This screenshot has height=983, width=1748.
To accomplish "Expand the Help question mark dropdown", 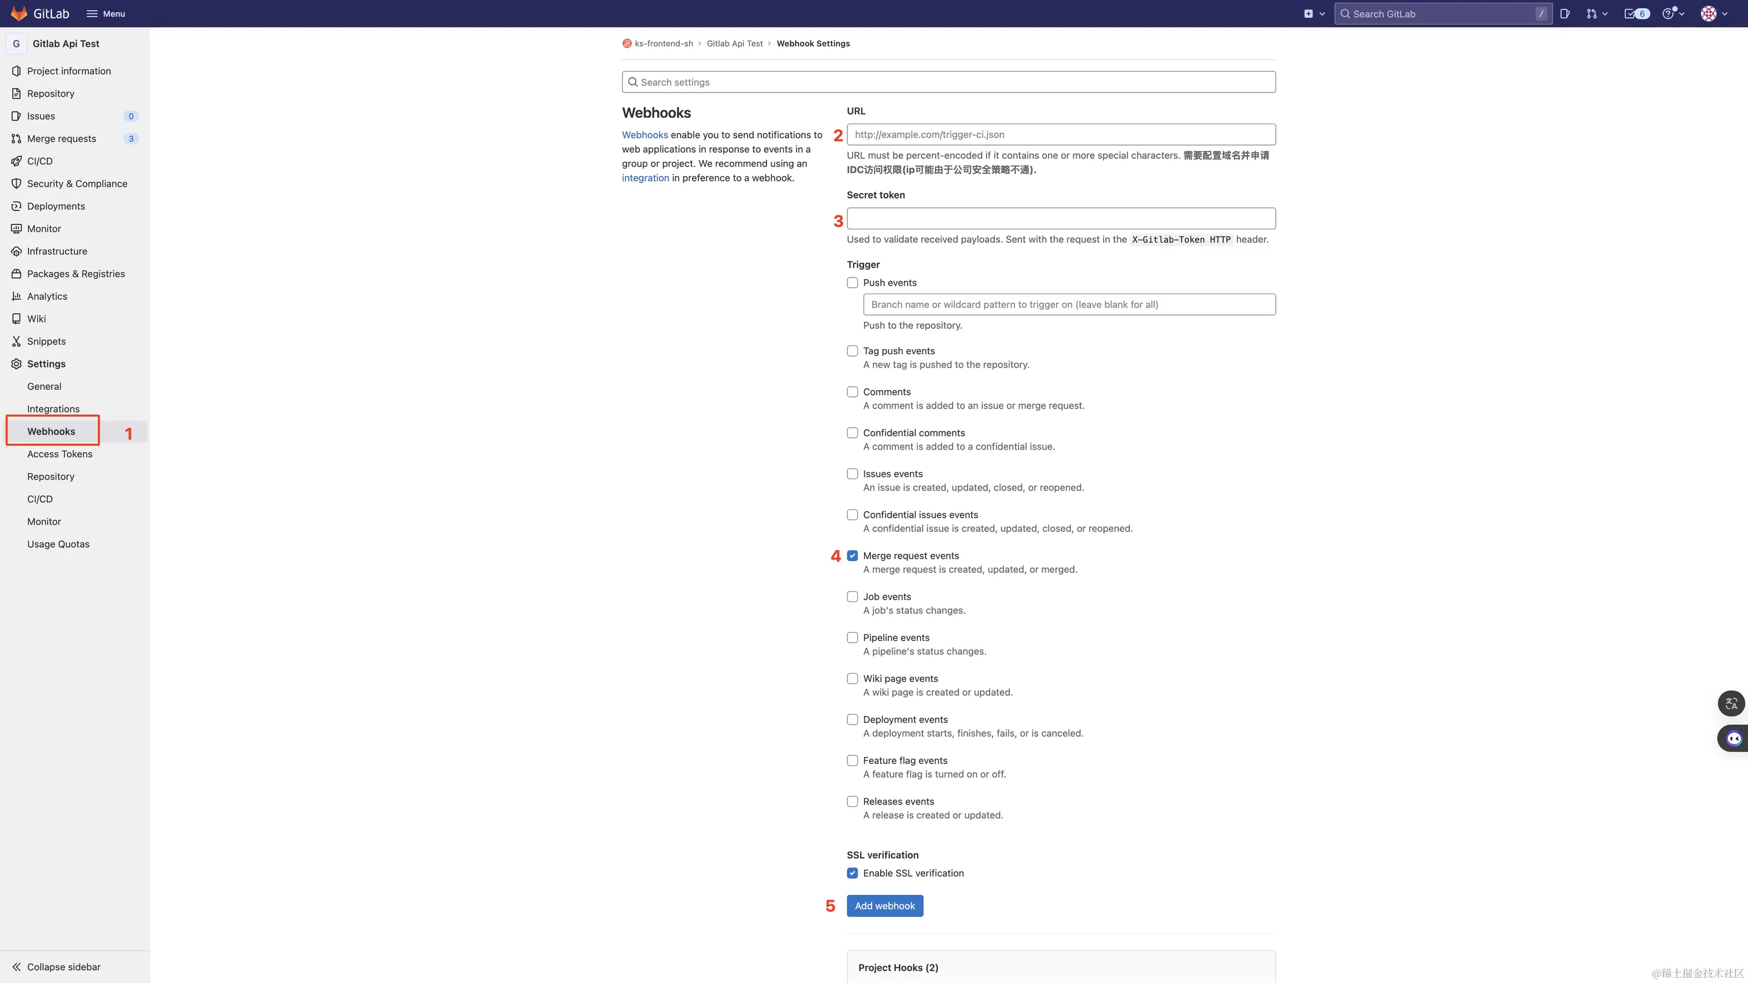I will (x=1673, y=13).
